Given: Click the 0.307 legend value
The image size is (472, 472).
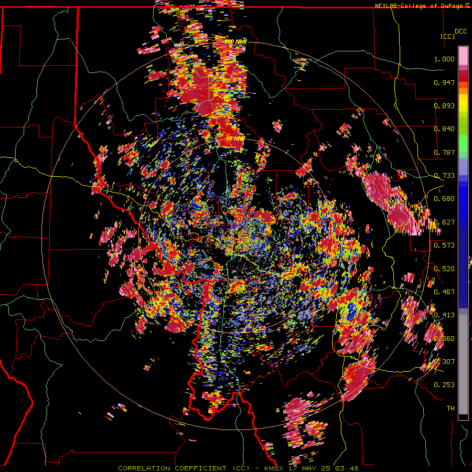Looking at the screenshot, I should pos(444,361).
